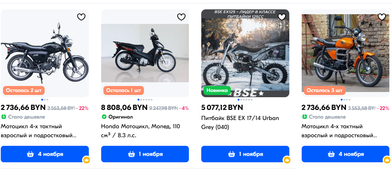Screen dimensions: 392x169
Task: Add Honda moped to favorites heart
Action: (181, 17)
